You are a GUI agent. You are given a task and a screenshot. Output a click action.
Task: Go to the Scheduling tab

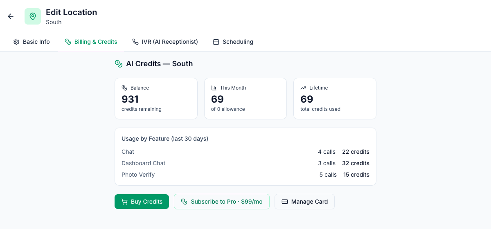[x=233, y=42]
